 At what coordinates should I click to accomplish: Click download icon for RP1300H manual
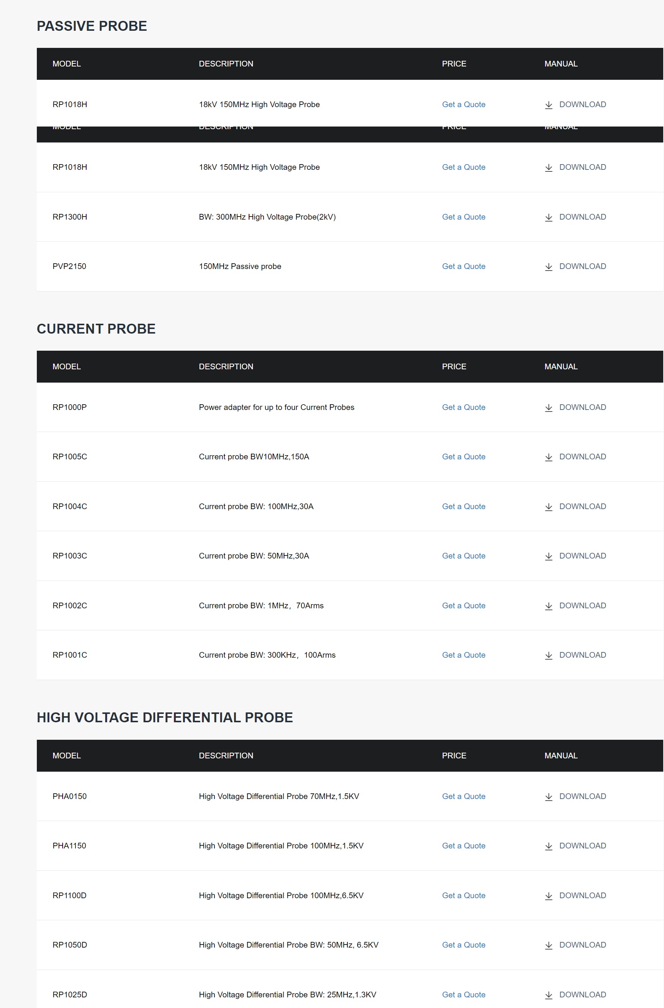548,217
